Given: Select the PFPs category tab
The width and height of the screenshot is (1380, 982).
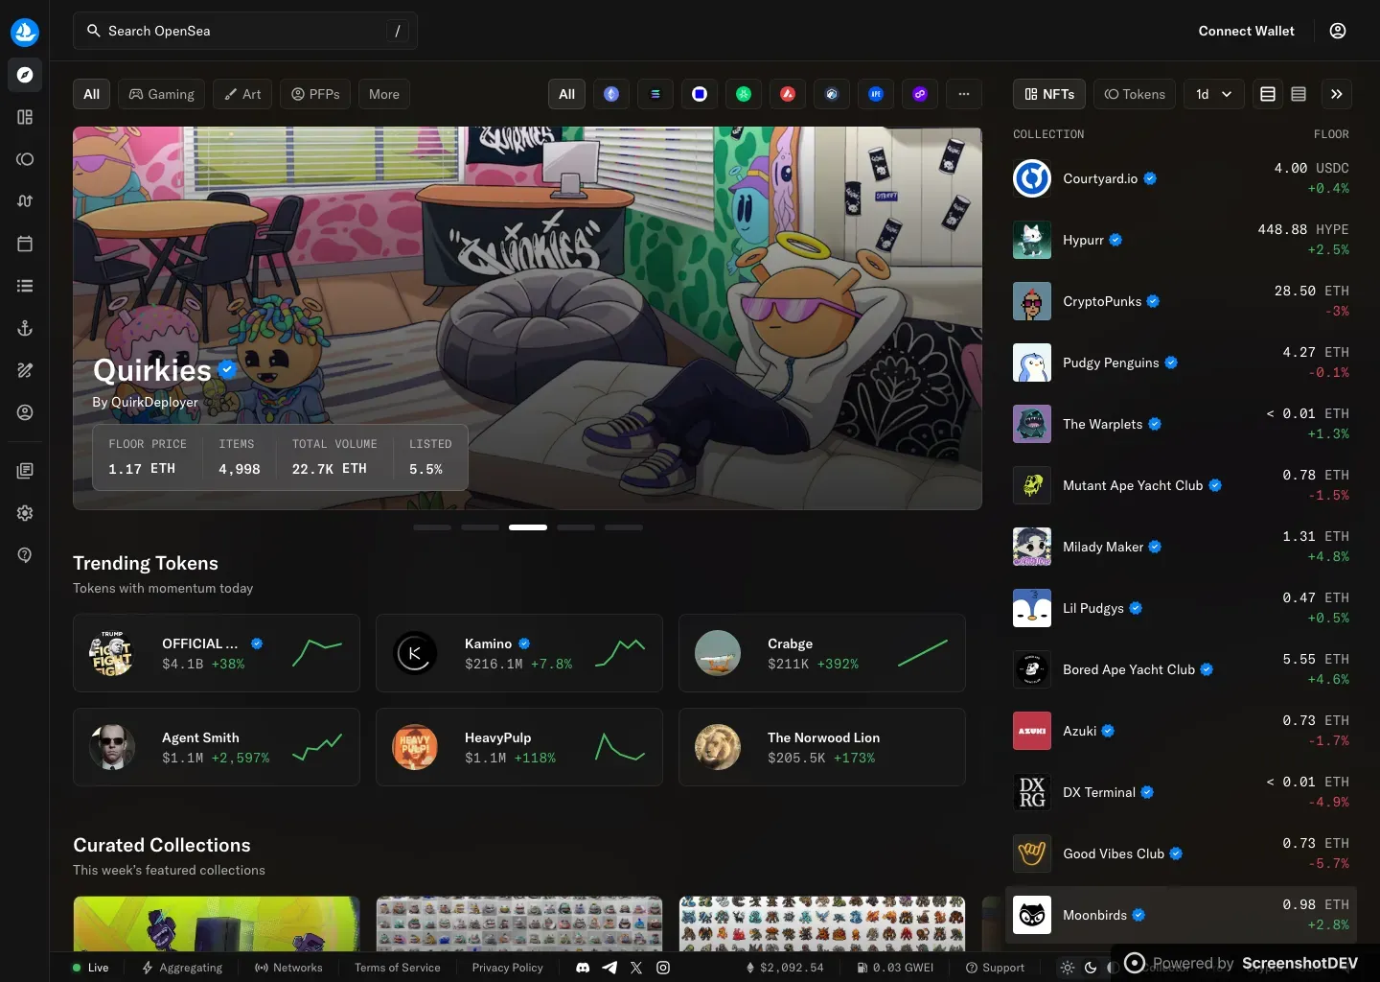Looking at the screenshot, I should [x=315, y=94].
